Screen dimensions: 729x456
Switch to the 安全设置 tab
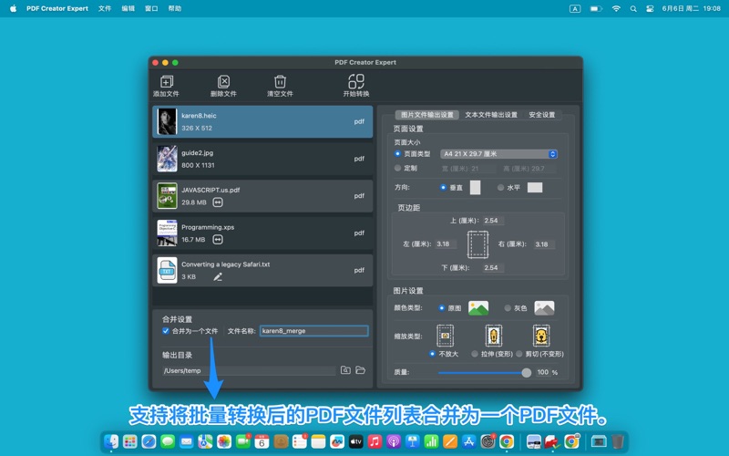pyautogui.click(x=541, y=115)
